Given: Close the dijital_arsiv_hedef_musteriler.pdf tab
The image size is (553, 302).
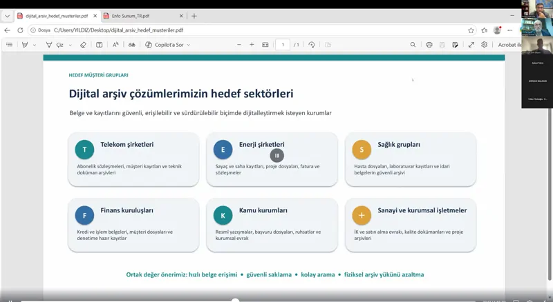Looking at the screenshot, I should point(95,16).
